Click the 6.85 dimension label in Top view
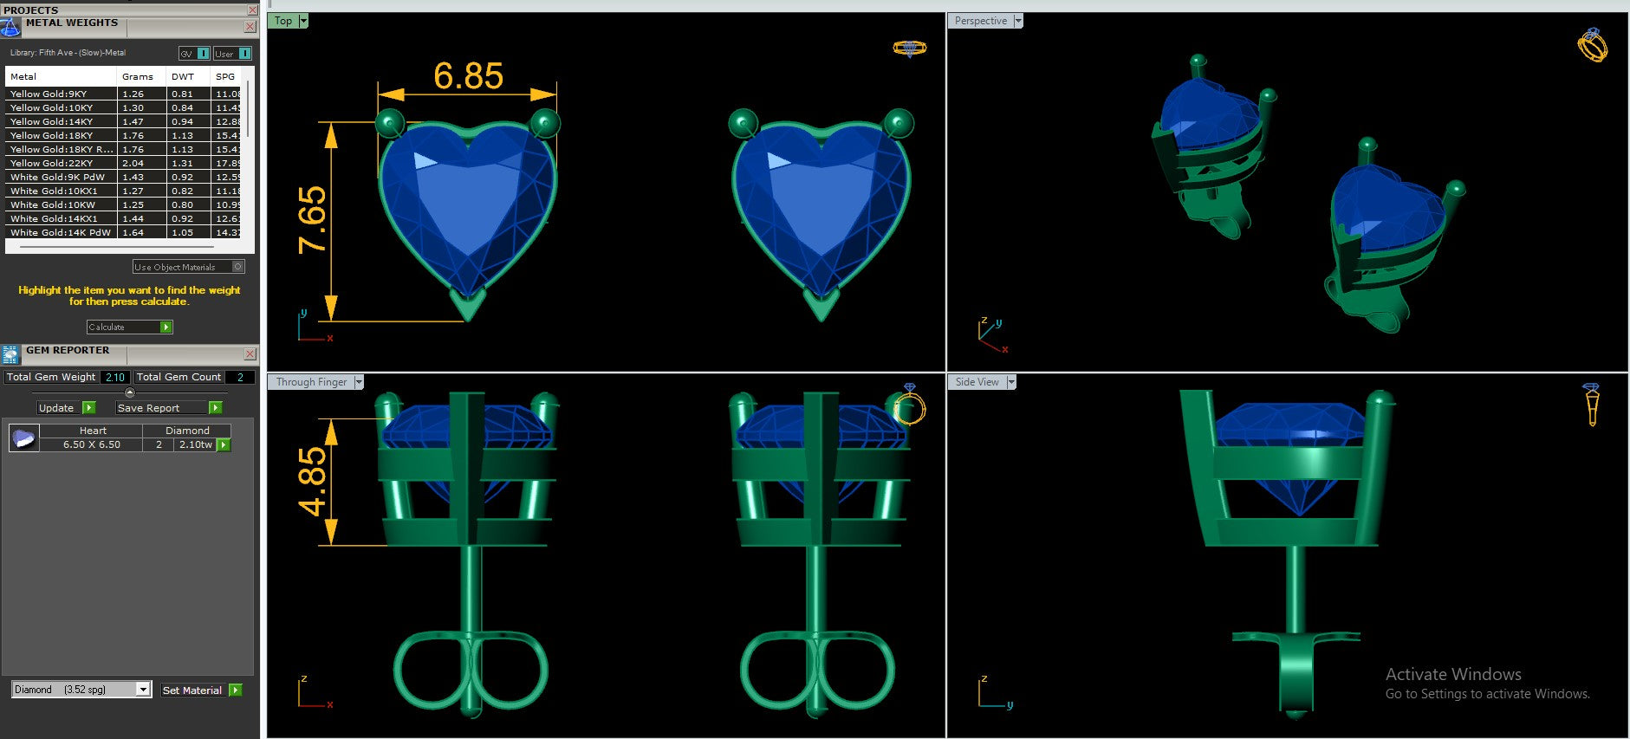Viewport: 1630px width, 739px height. click(x=469, y=76)
